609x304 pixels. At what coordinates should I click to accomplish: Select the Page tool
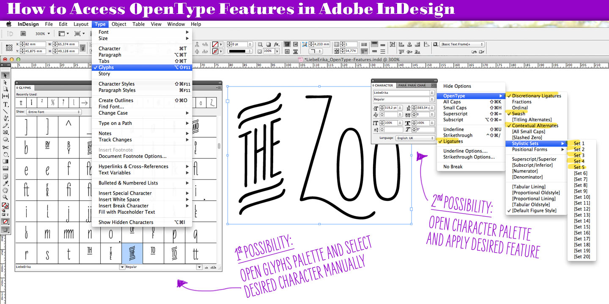click(x=5, y=90)
